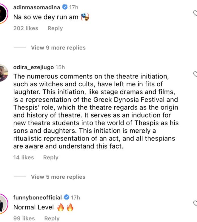Click adinmasomadina's verified badge icon

65,7
